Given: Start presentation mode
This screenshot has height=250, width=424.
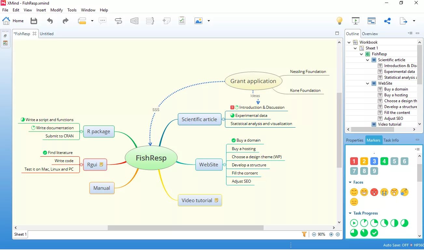Looking at the screenshot, I should [356, 21].
